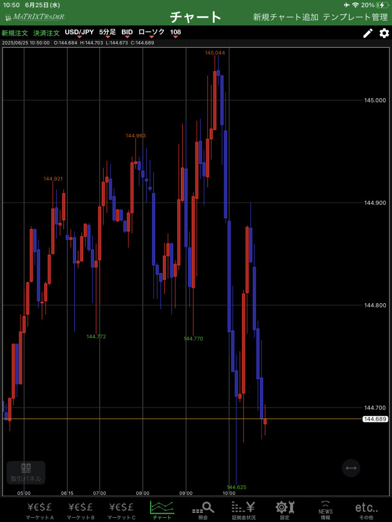Tap 新規注文 new order

click(x=14, y=33)
